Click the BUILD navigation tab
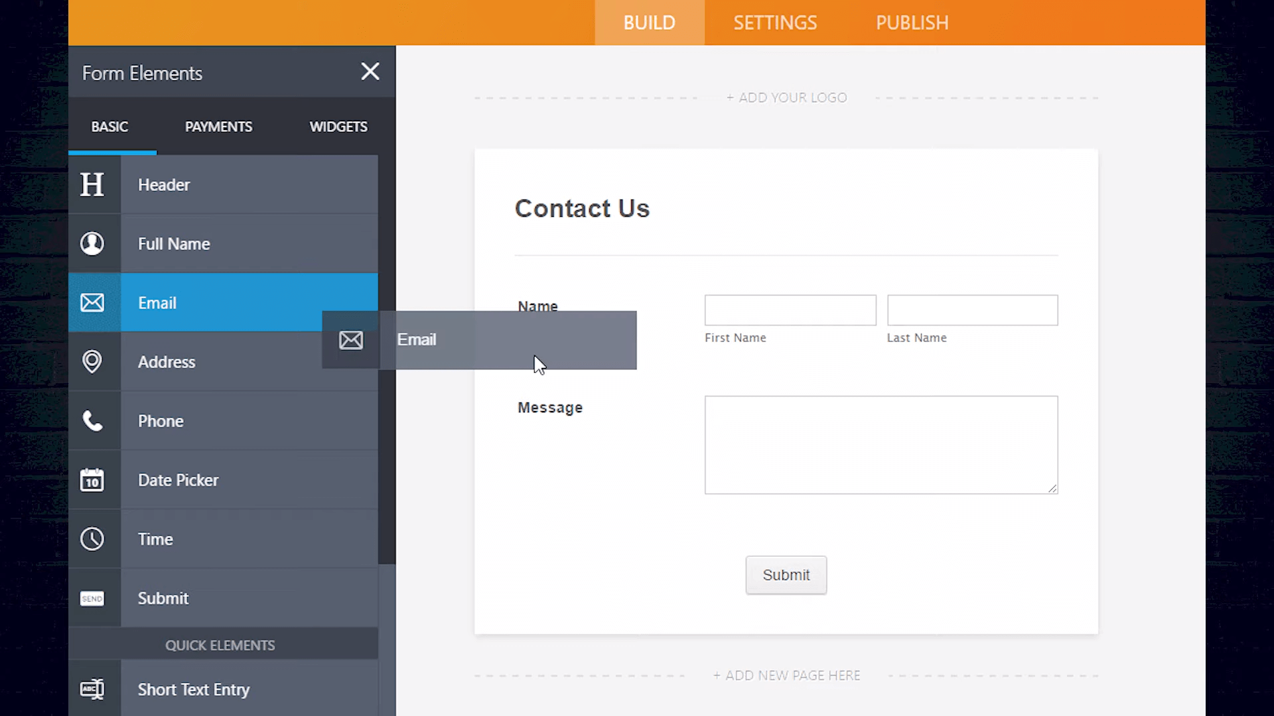 click(649, 23)
